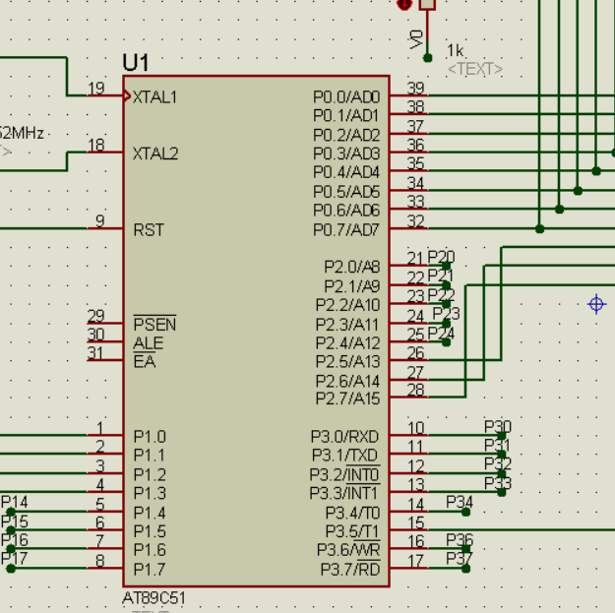Select the 1k resistor value text
Screen dimensions: 615x613
[x=456, y=50]
